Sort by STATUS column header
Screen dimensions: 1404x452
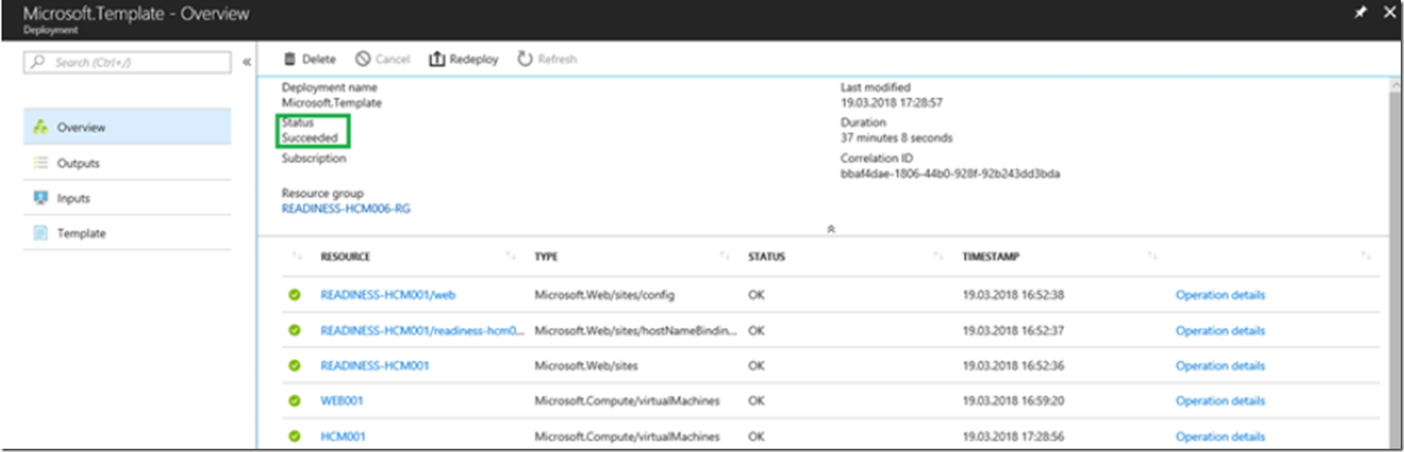click(766, 257)
